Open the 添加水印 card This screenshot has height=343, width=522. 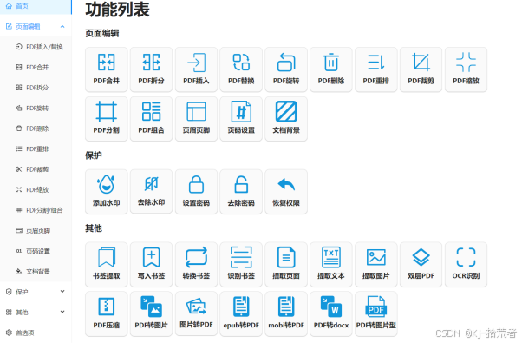point(106,191)
